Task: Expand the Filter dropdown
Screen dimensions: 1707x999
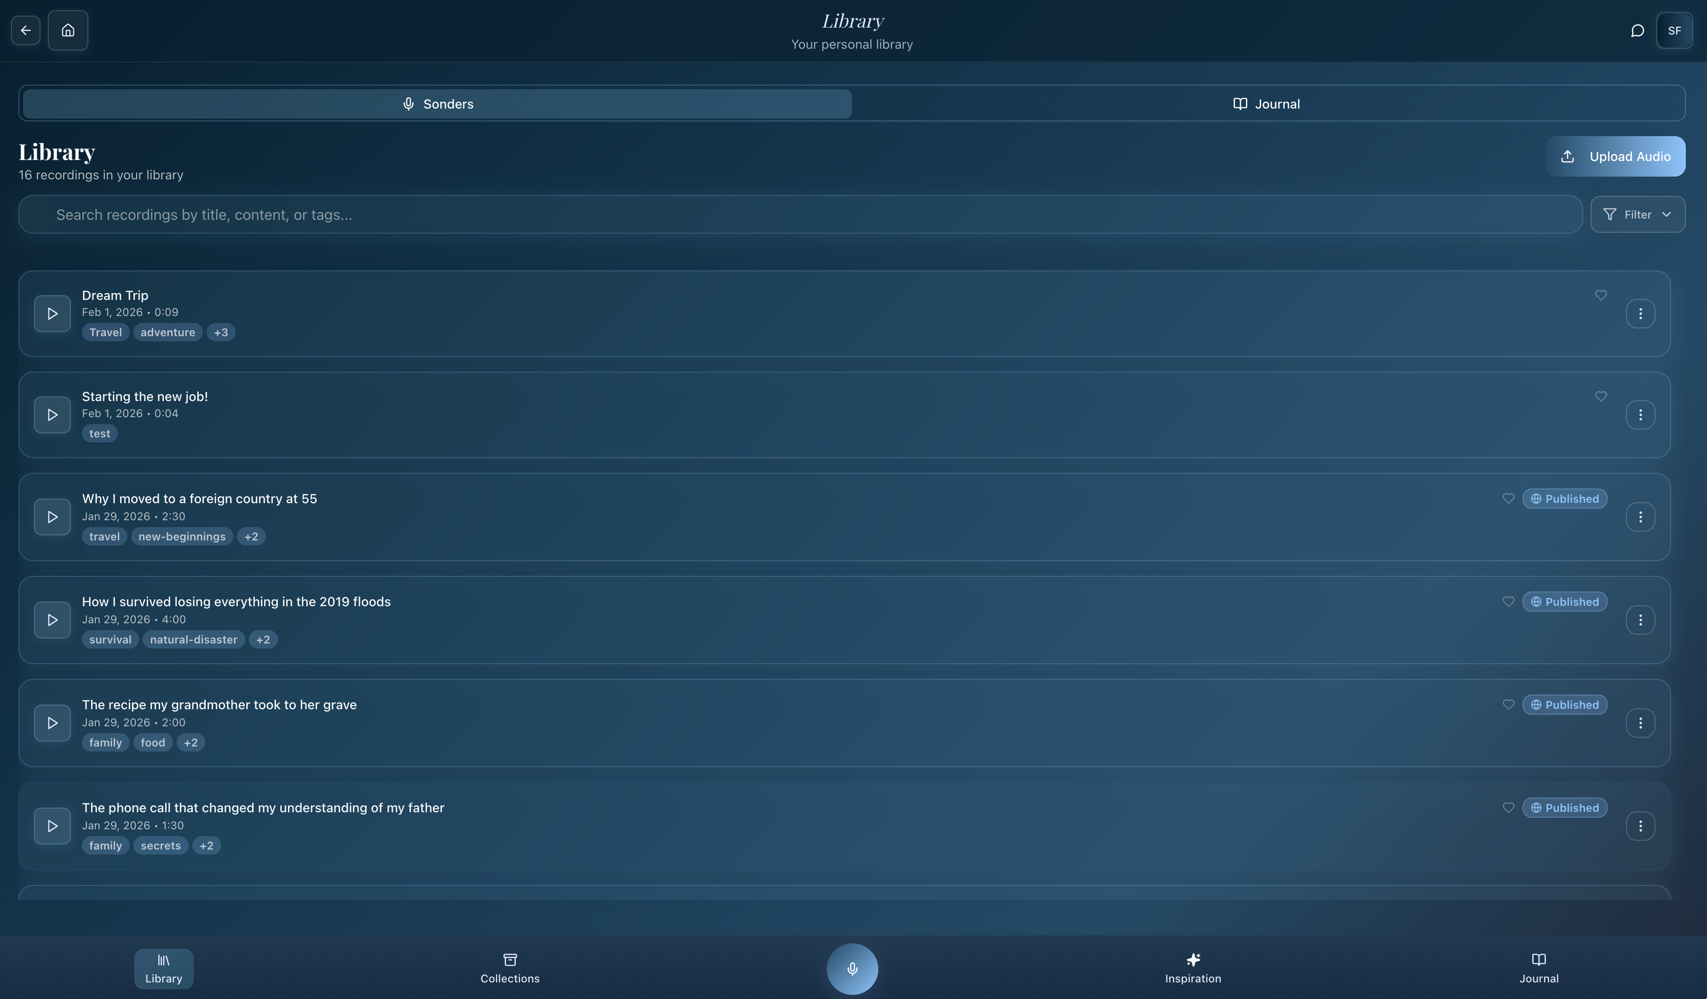Action: (x=1638, y=214)
